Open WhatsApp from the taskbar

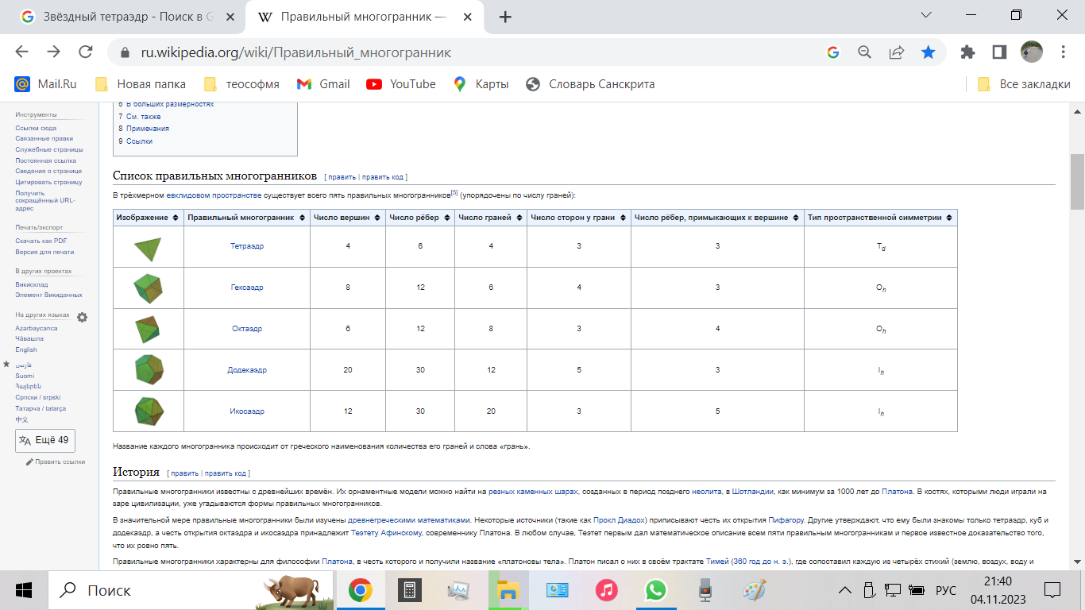click(656, 590)
